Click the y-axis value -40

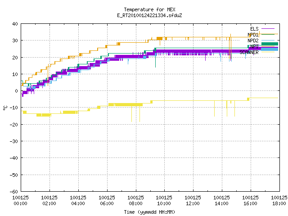pos(14,158)
